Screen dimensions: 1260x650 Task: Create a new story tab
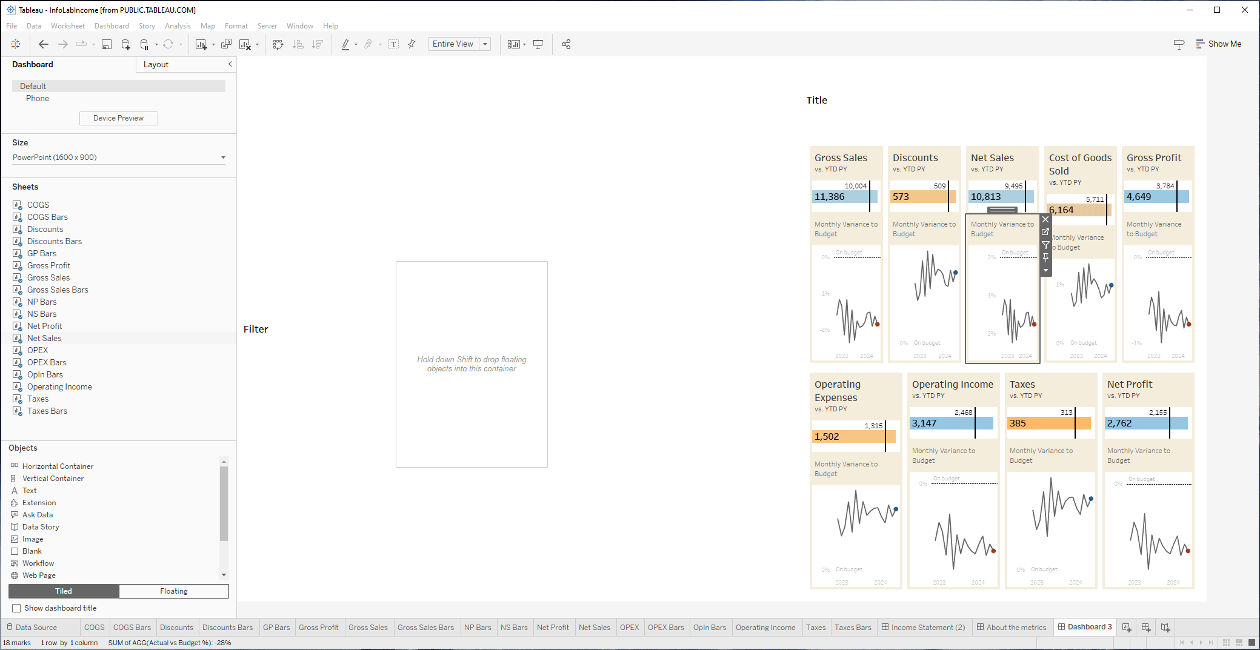tap(1165, 627)
